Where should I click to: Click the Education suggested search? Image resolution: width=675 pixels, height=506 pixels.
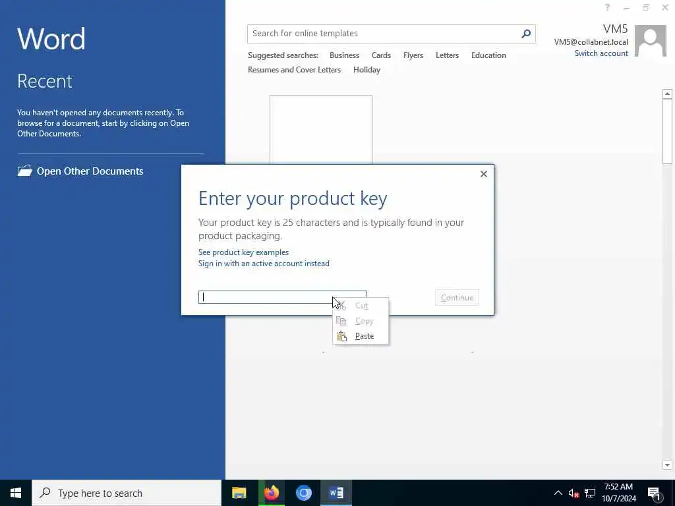pos(488,55)
